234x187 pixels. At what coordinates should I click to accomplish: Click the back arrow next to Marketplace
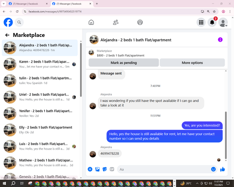pos(7,35)
